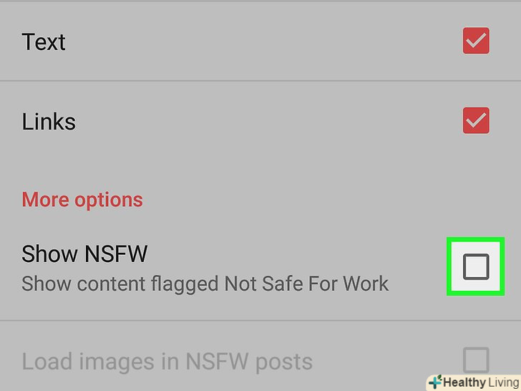Uncheck the red Links checkbox
Viewport: 521px width, 391px height.
point(476,120)
